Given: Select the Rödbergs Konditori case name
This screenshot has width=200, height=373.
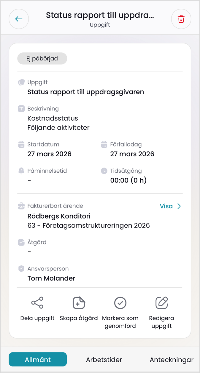Looking at the screenshot, I should [x=59, y=216].
